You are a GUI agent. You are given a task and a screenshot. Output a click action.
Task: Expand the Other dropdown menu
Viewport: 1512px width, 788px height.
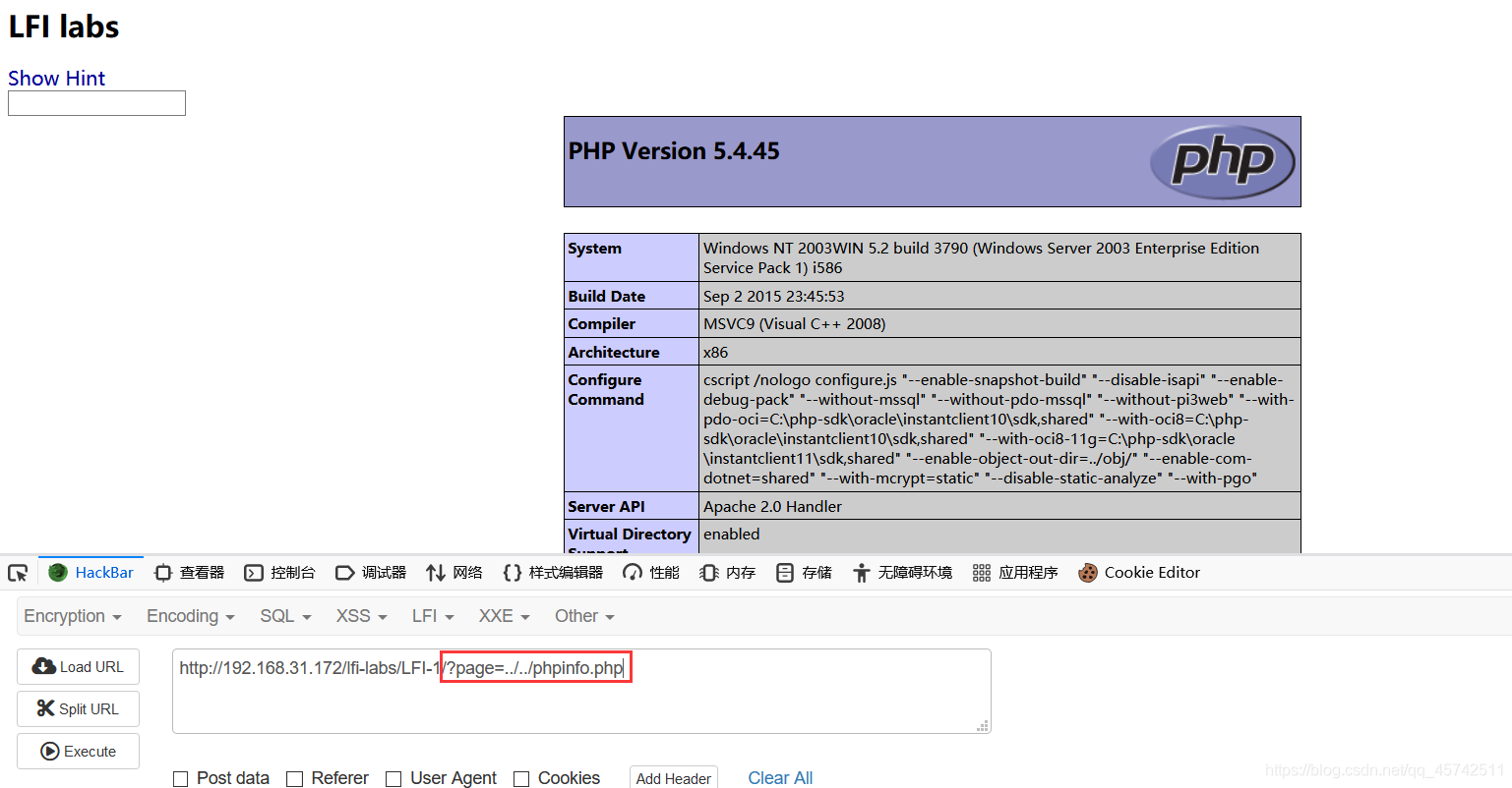coord(584,616)
